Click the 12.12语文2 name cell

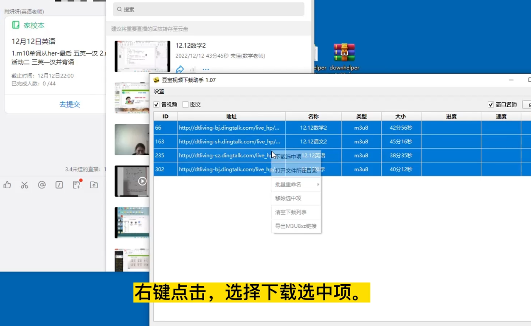[314, 142]
